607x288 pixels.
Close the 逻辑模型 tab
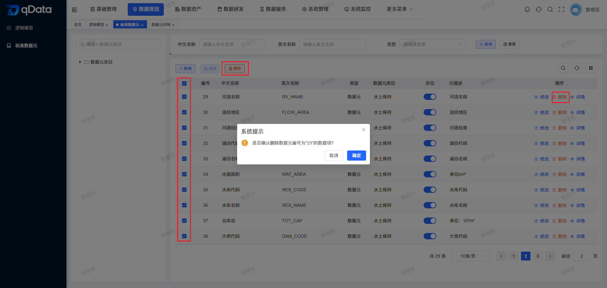tap(107, 25)
